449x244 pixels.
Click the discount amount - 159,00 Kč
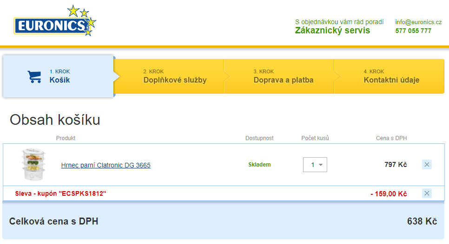click(389, 194)
